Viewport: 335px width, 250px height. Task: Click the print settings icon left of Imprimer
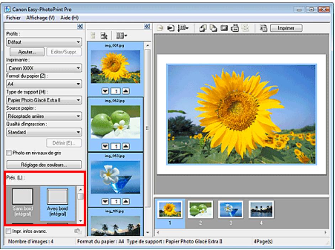click(264, 28)
